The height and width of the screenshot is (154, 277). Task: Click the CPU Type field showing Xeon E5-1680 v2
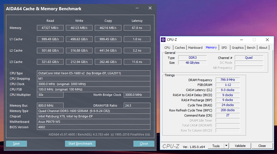[x=94, y=73]
